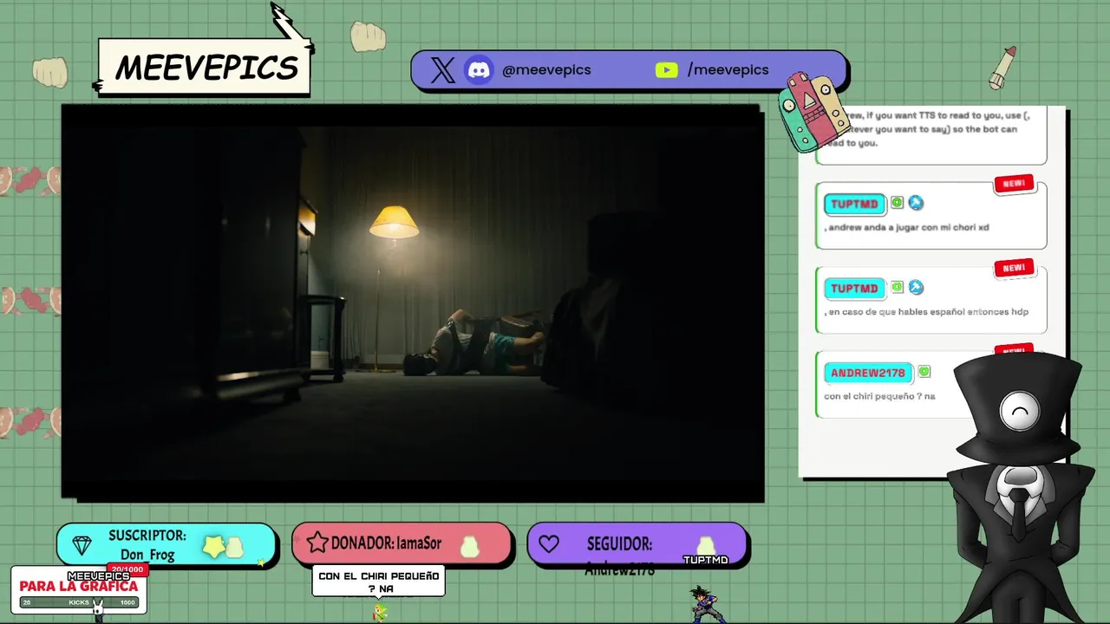Click the heart icon beside SEGUIDOR
The image size is (1110, 624).
click(x=549, y=544)
